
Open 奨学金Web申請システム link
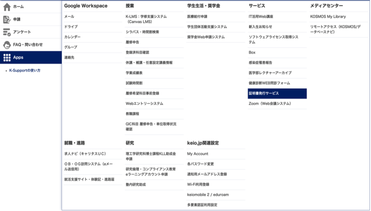[206, 37]
